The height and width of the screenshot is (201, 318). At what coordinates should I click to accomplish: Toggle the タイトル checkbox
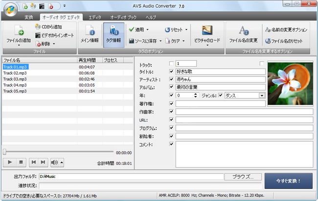[x=171, y=72]
